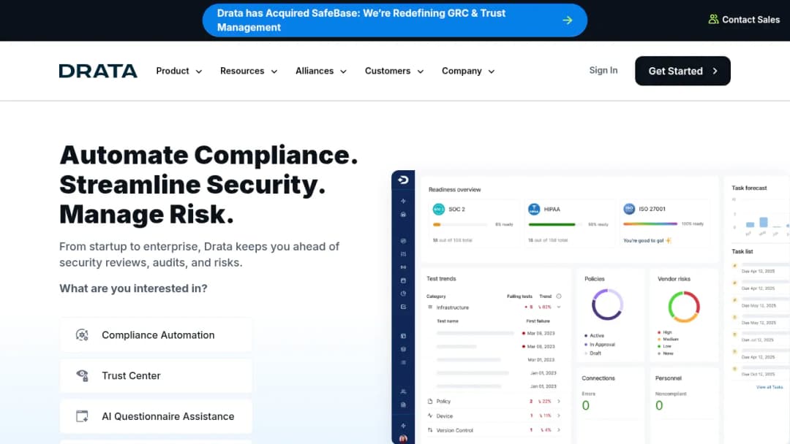The width and height of the screenshot is (790, 444).
Task: Click the HIPAA badge icon
Action: tap(534, 209)
